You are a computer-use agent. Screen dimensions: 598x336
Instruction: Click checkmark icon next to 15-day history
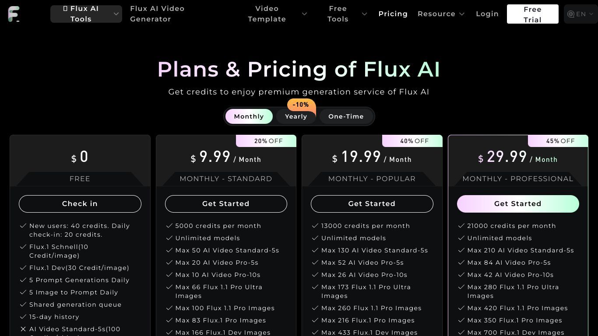tap(23, 317)
